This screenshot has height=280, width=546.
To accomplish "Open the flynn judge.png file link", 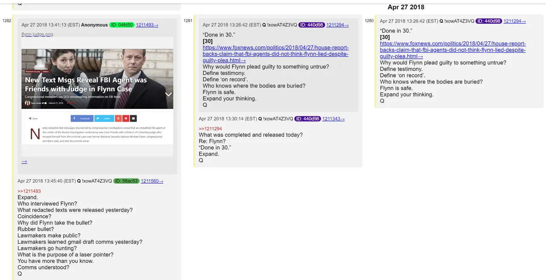I will pos(38,34).
